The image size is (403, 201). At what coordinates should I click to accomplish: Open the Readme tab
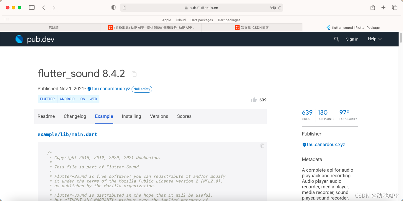coord(46,116)
